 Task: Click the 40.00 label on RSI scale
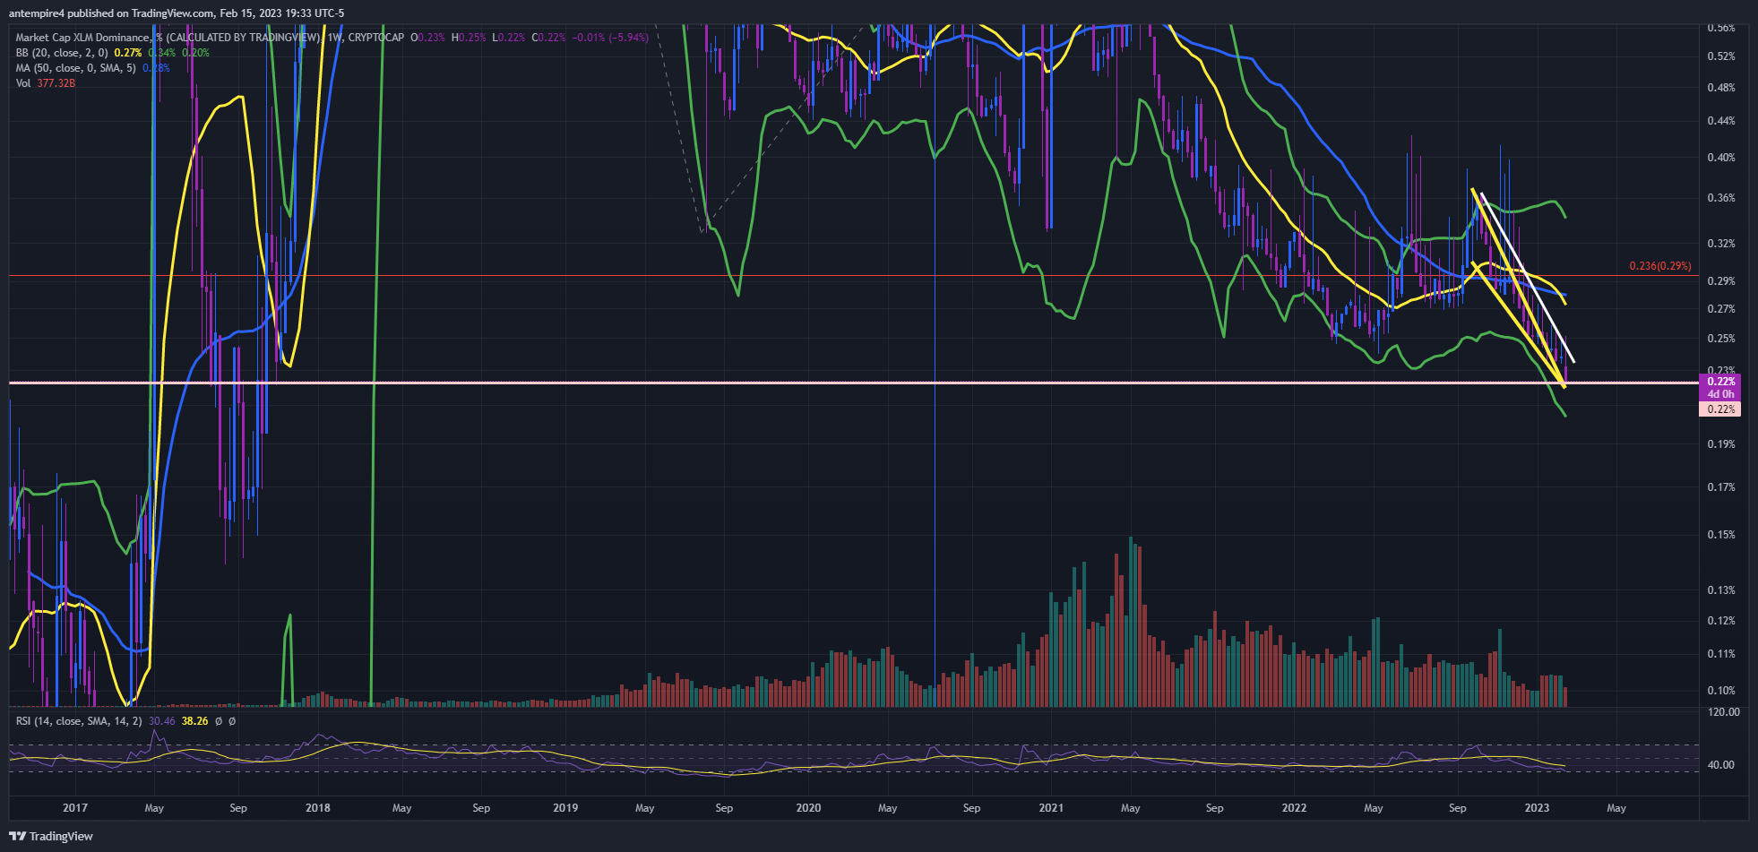point(1721,765)
